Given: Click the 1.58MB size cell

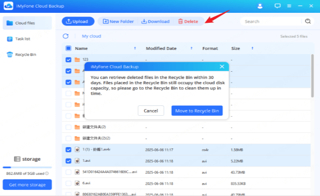Looking at the screenshot, I should [x=237, y=150].
